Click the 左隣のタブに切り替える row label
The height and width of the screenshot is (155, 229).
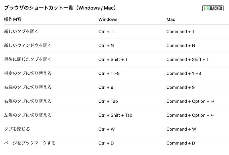point(28,115)
